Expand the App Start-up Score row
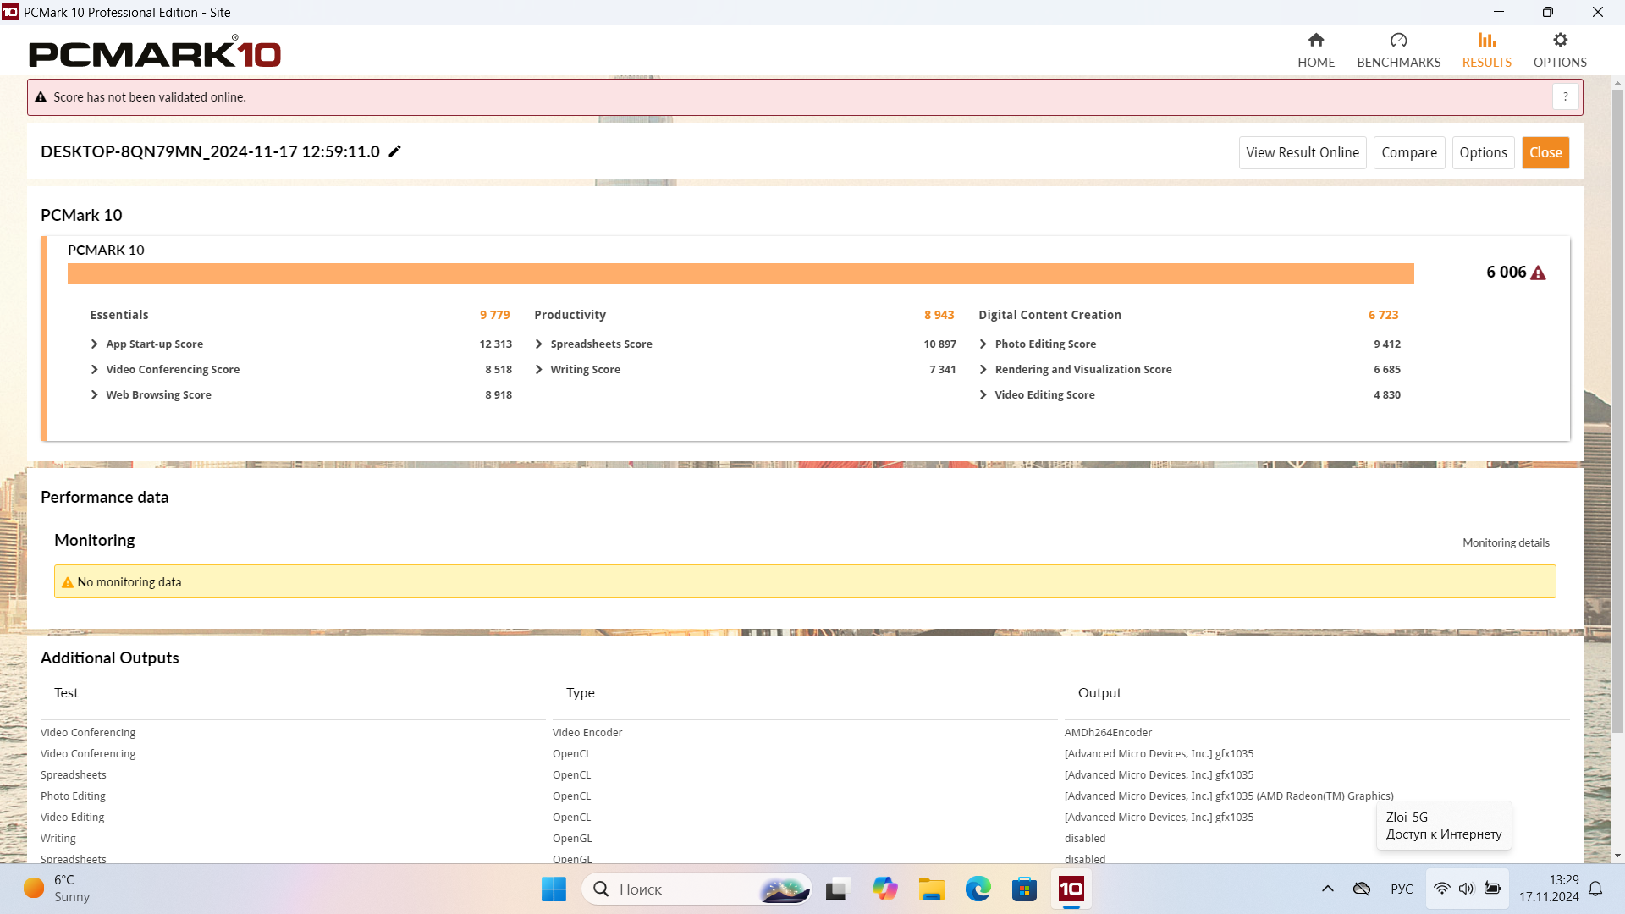1625x914 pixels. (95, 344)
